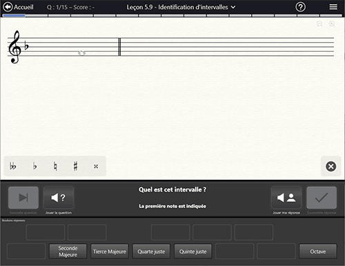Choose the Quarte juste answer
345x266 pixels.
[x=151, y=252]
